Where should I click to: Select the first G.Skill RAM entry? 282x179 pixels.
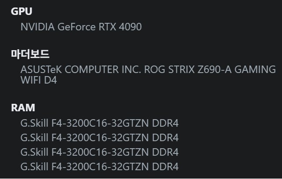(99, 123)
